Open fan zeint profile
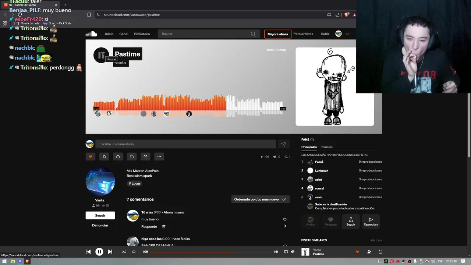 (x=318, y=180)
